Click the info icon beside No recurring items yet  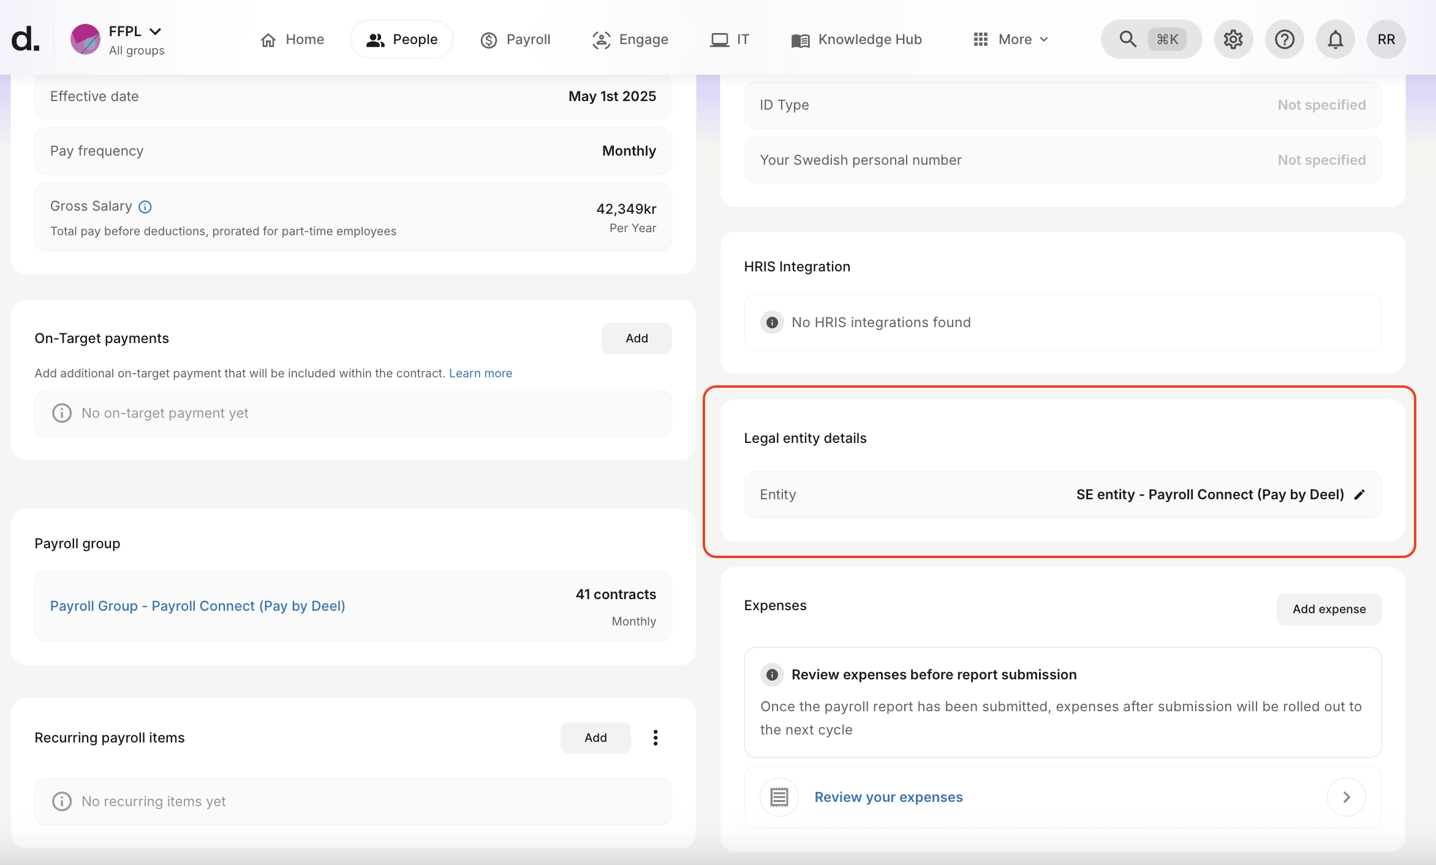(x=61, y=801)
